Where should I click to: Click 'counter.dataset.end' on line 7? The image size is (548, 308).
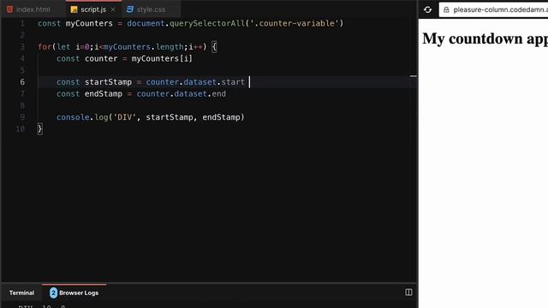point(181,93)
